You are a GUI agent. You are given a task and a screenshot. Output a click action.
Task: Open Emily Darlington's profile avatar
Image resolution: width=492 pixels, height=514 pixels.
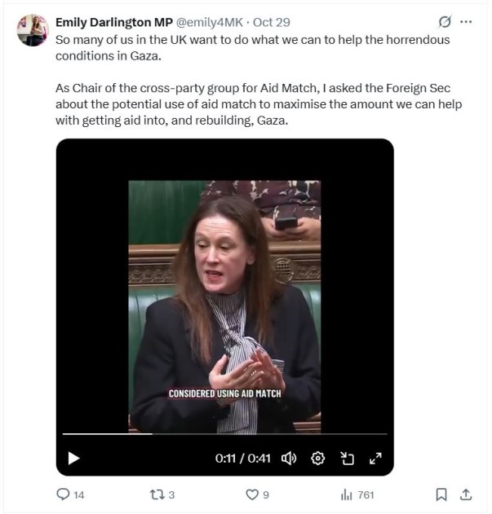[33, 30]
